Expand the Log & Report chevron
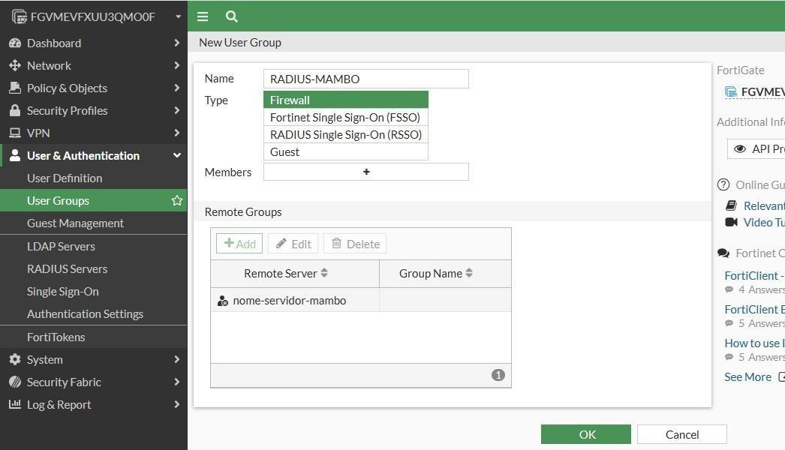785x450 pixels. [x=176, y=404]
